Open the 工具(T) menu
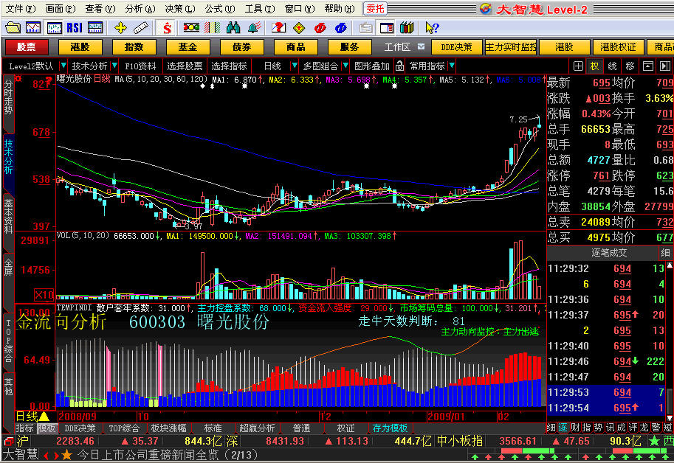The image size is (674, 463). tap(260, 9)
